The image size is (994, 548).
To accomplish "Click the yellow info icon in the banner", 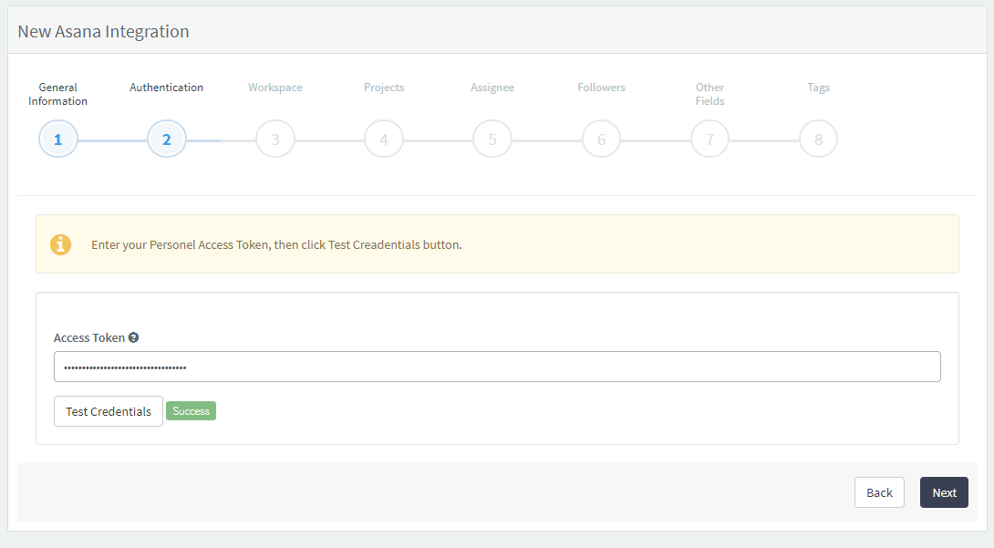I will coord(61,244).
